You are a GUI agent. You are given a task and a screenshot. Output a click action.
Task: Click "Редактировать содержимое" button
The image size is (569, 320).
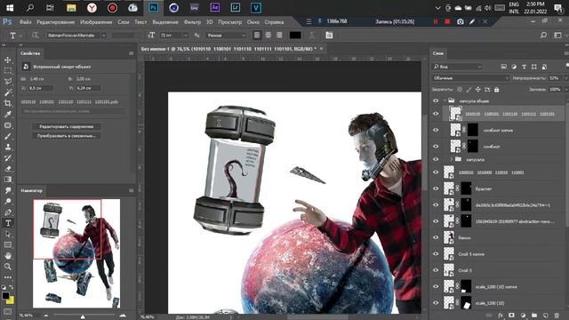click(x=67, y=126)
